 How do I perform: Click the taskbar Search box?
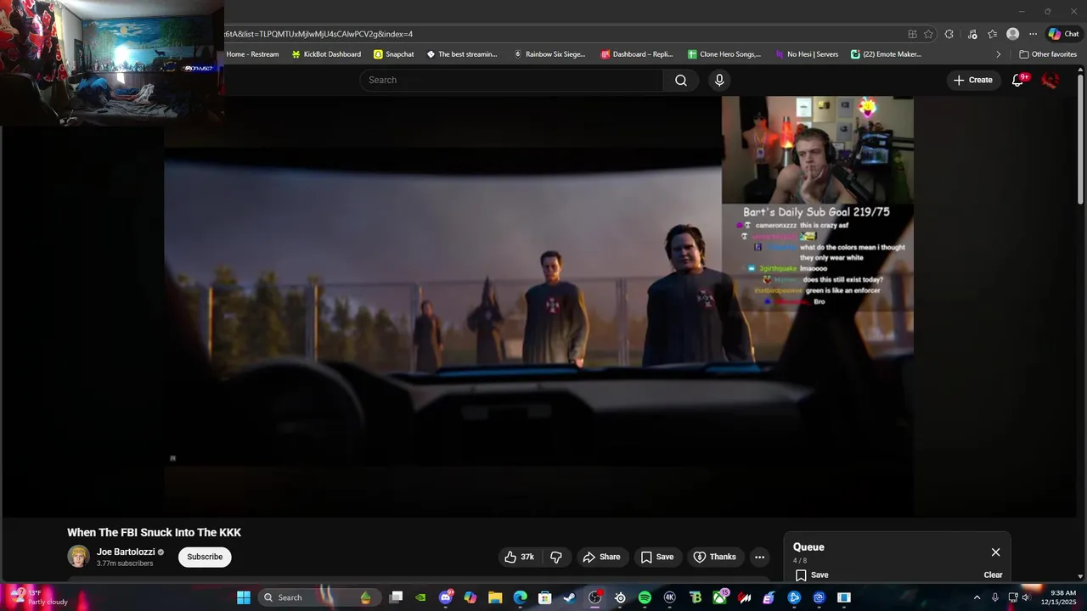318,597
